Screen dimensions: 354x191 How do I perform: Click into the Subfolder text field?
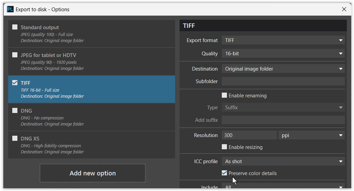pos(283,81)
